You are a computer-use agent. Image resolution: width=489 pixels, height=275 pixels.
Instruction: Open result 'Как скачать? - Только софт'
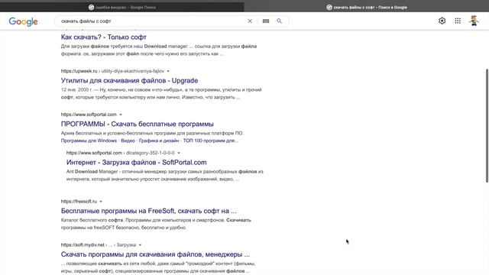point(104,37)
